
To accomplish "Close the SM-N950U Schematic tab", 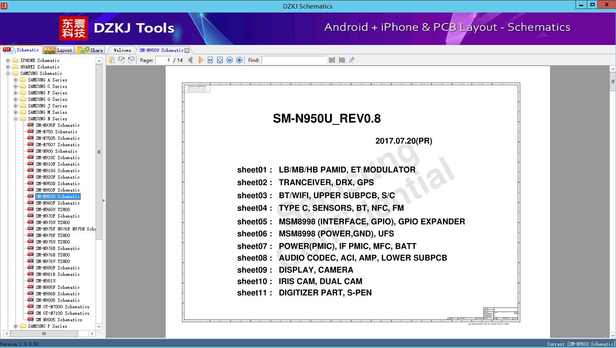I will pyautogui.click(x=187, y=50).
